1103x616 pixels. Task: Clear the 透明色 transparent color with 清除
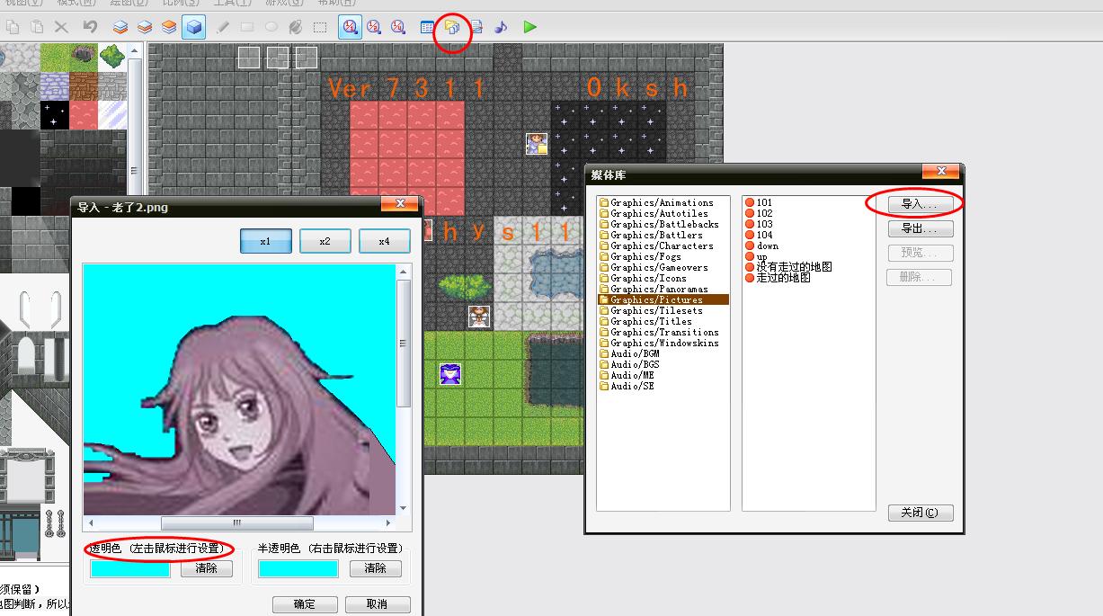coord(207,568)
